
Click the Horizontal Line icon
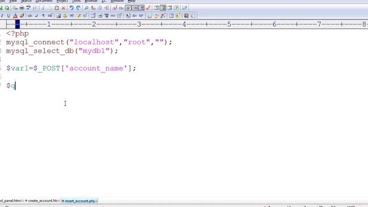[71, 16]
